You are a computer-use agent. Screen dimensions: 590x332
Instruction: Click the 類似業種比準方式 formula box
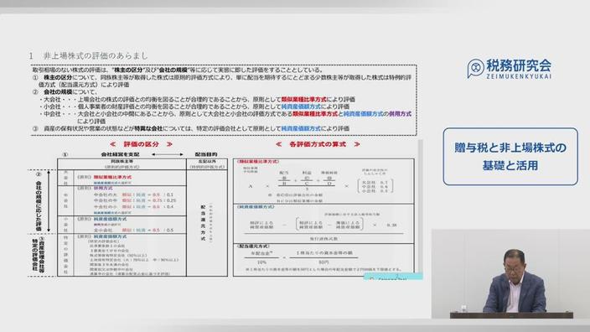pyautogui.click(x=323, y=181)
